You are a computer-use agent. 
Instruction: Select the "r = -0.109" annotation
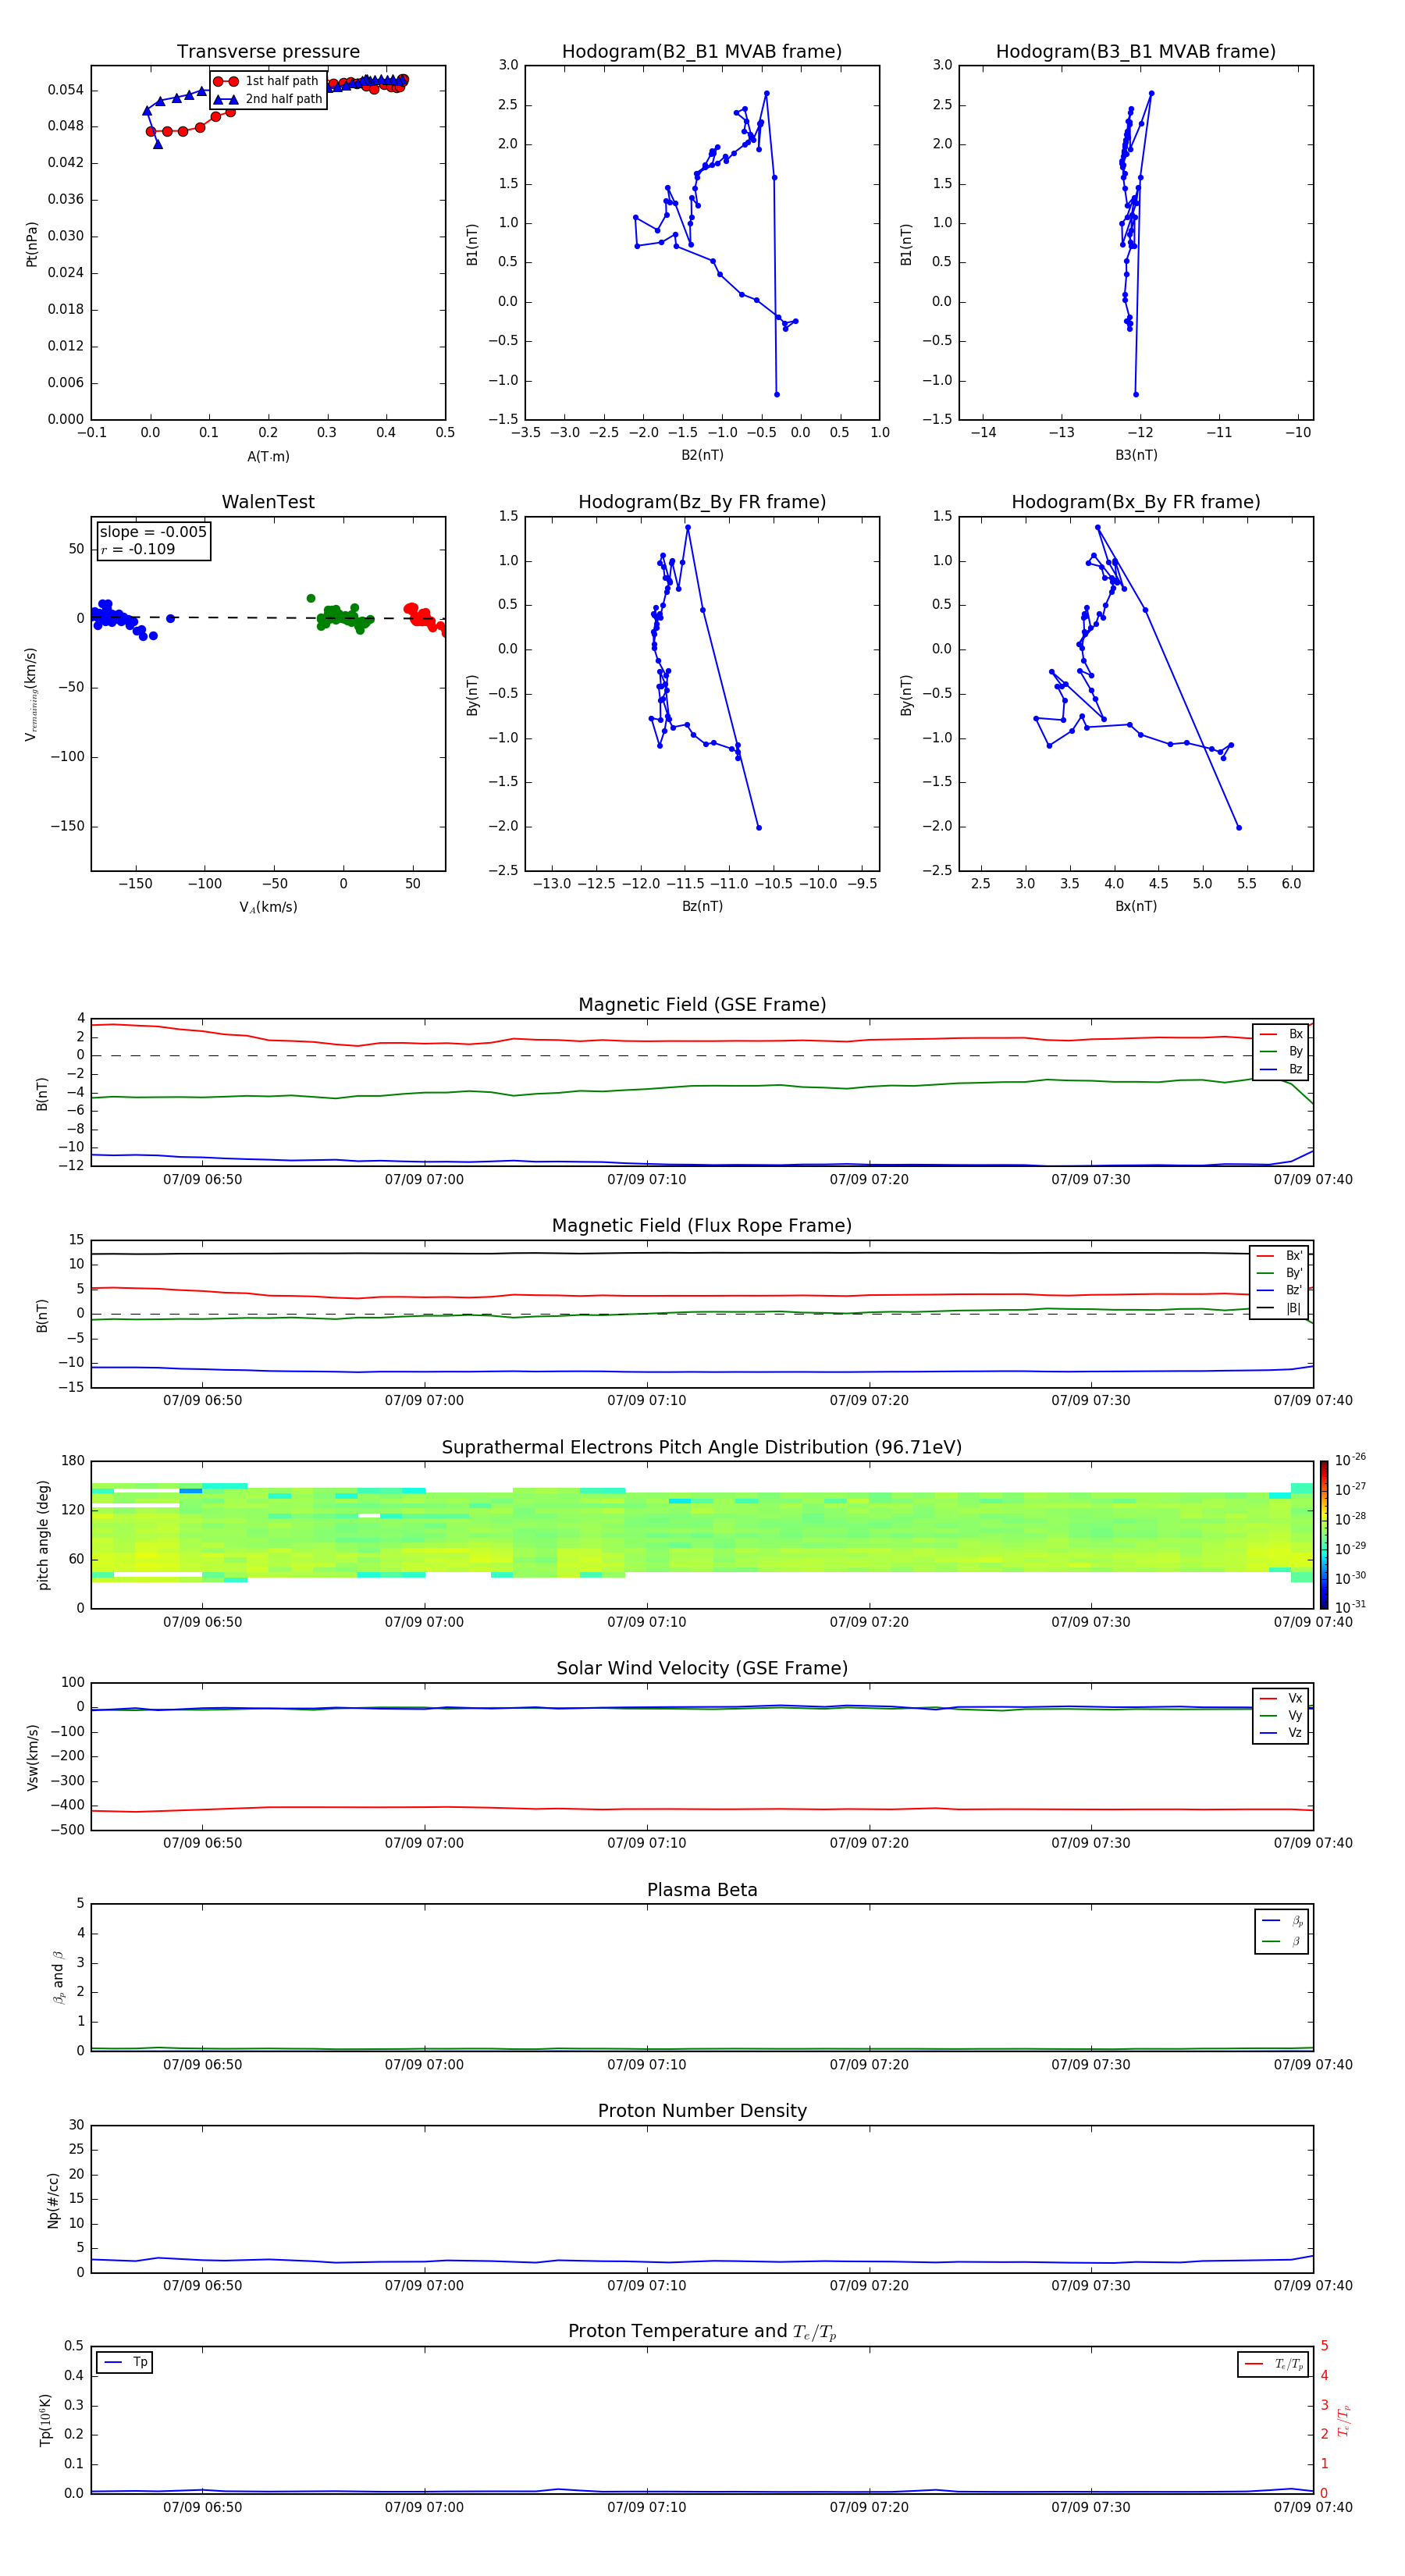click(x=138, y=549)
